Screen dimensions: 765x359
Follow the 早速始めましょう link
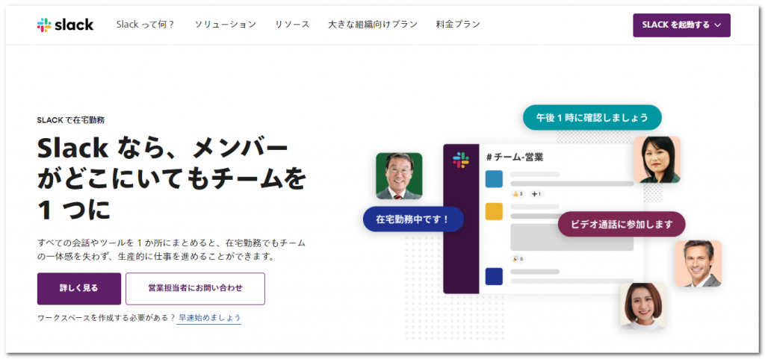point(209,318)
